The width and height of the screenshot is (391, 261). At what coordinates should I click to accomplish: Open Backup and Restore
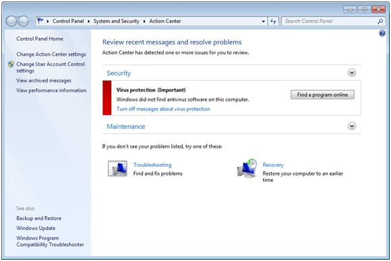pyautogui.click(x=39, y=218)
